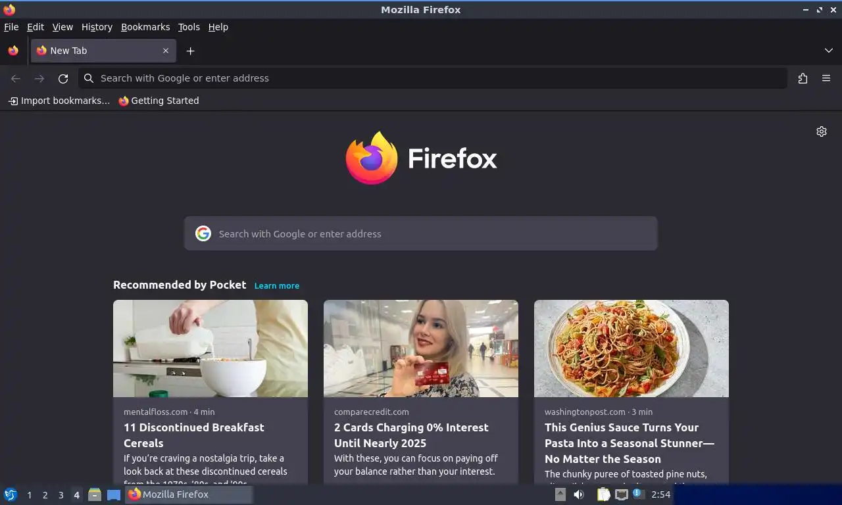The width and height of the screenshot is (842, 505).
Task: Open the Firefox View pinned tab icon
Action: tap(13, 51)
